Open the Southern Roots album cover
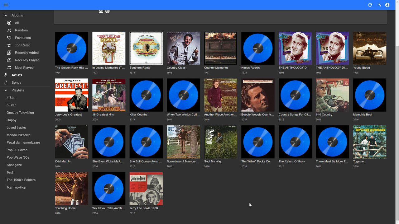This screenshot has height=224, width=399. pyautogui.click(x=146, y=48)
